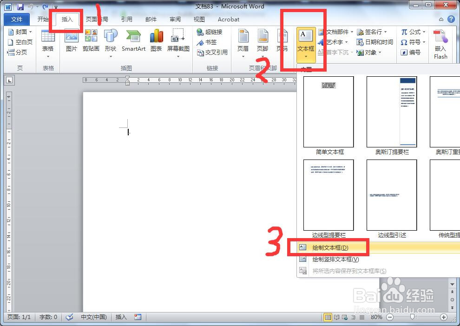Click the 空白页 blank page button
This screenshot has width=460, height=326.
20,42
